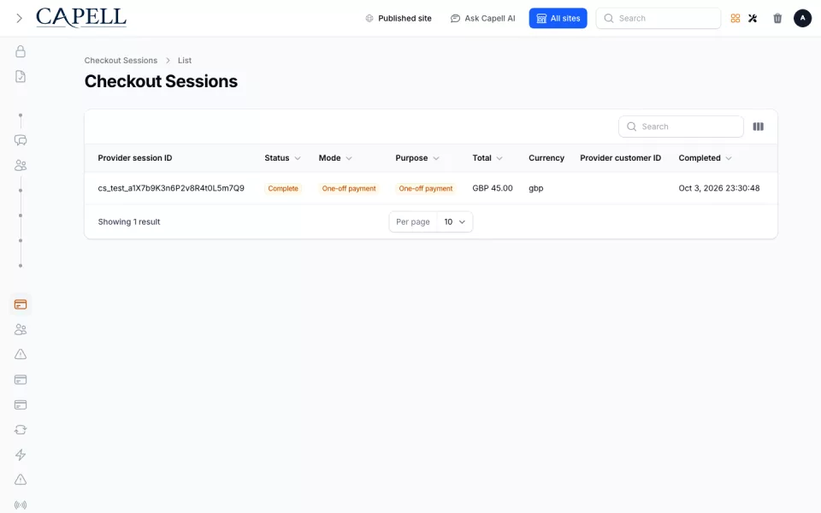Screen dimensions: 821x513
Task: Go to Checkout Sessions breadcrumb
Action: [x=121, y=60]
